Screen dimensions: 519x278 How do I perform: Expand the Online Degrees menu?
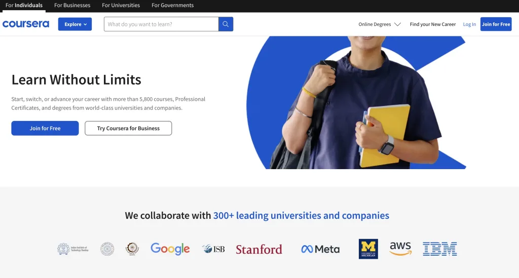(380, 24)
